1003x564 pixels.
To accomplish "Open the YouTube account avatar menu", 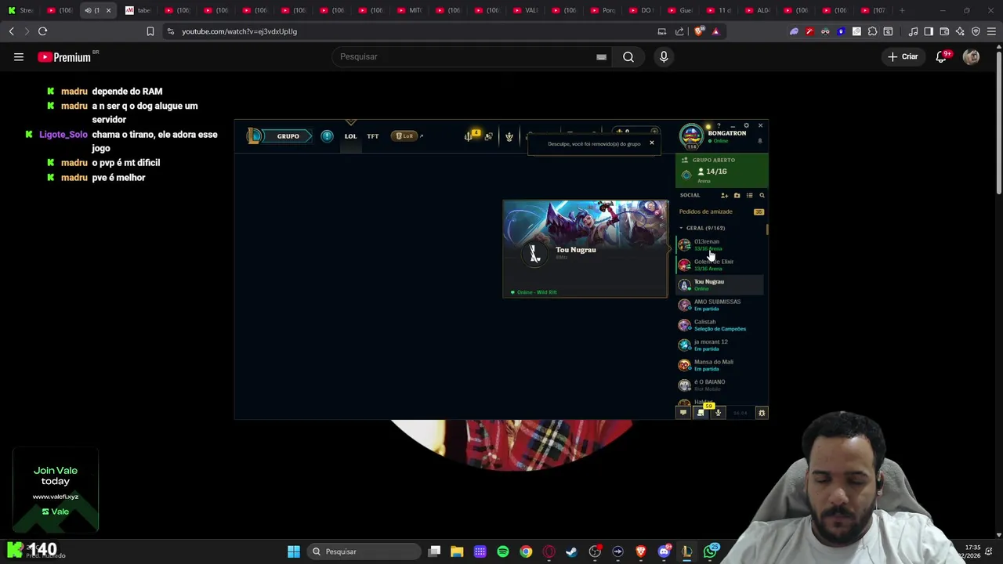I will (971, 56).
